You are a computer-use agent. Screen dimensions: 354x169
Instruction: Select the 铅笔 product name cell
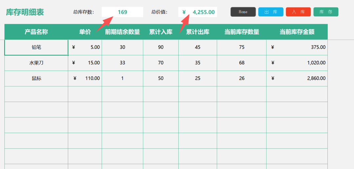coord(36,47)
